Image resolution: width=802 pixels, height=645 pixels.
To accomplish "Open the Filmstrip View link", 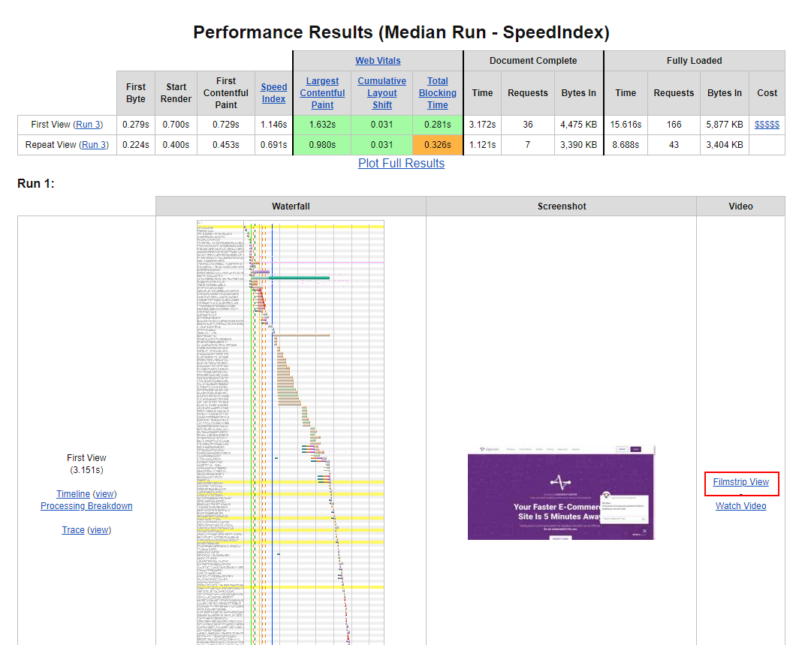I will [740, 482].
